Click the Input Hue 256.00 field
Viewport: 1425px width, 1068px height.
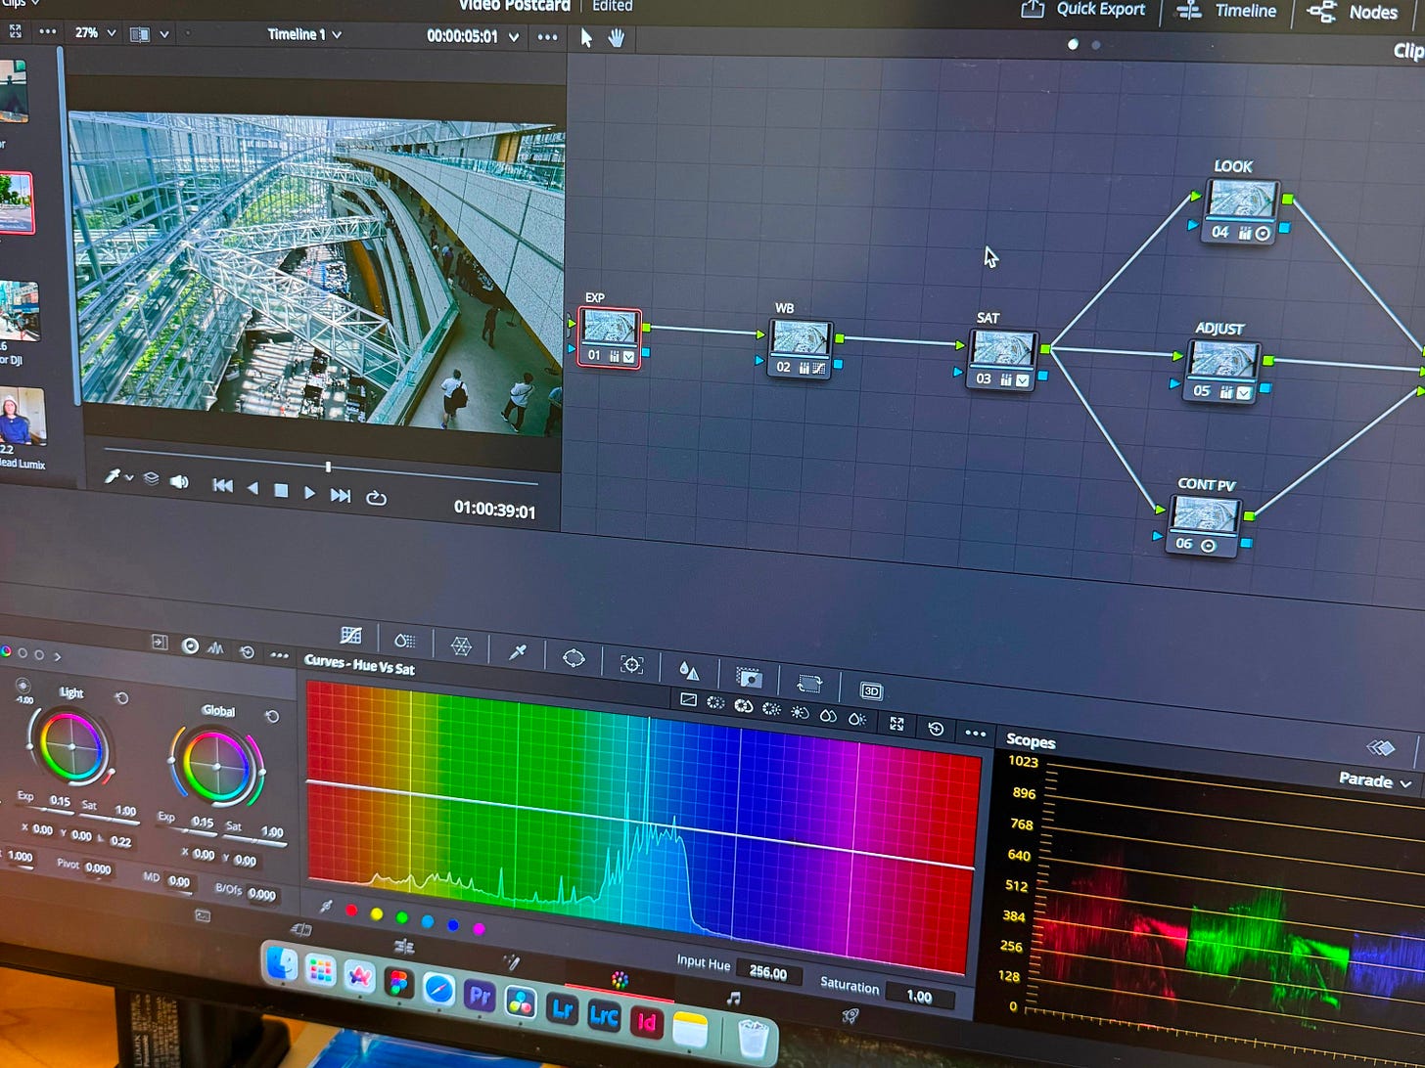coord(767,972)
